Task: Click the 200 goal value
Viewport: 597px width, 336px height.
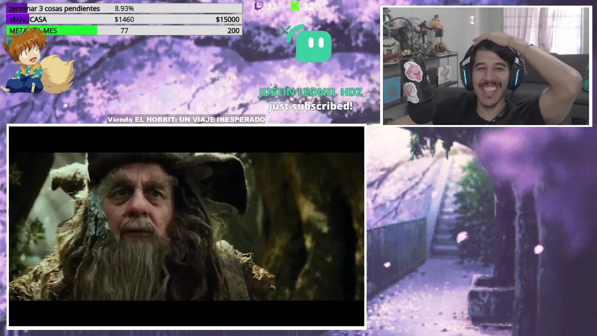Action: click(x=233, y=31)
